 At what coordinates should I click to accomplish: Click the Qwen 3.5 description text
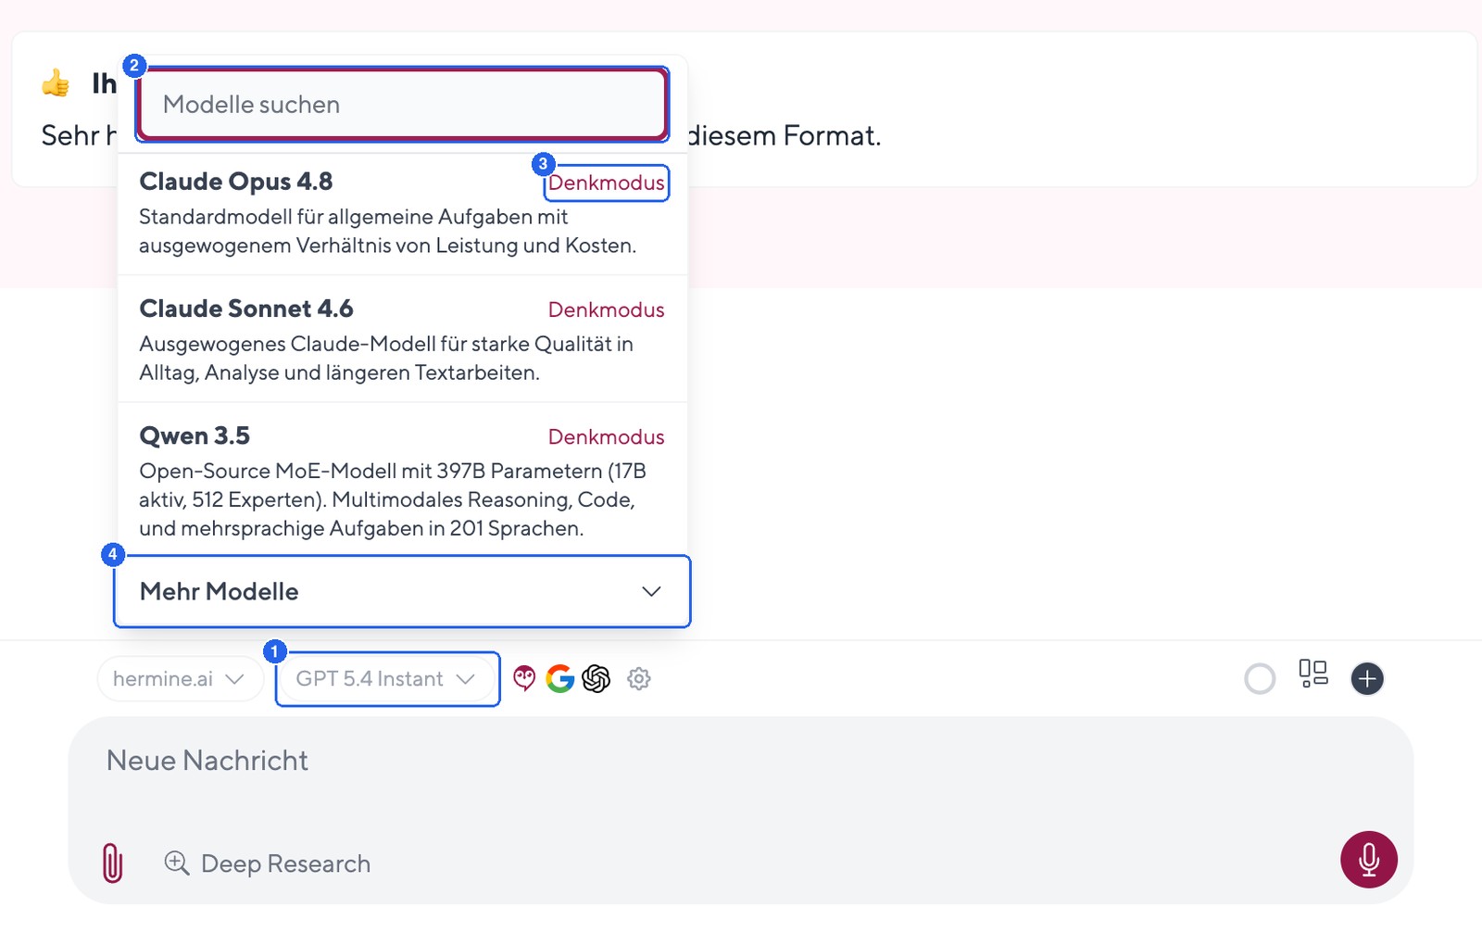click(394, 499)
